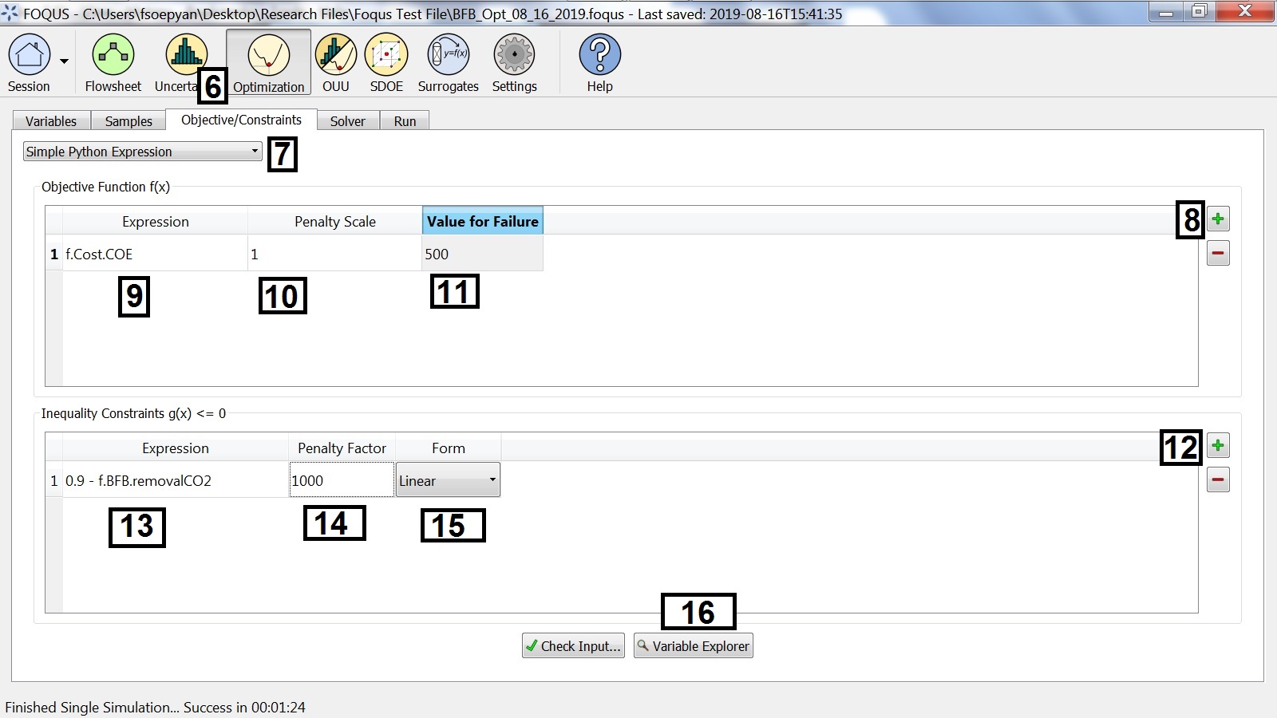This screenshot has width=1277, height=718.
Task: Open the Flowsheet view
Action: (x=113, y=56)
